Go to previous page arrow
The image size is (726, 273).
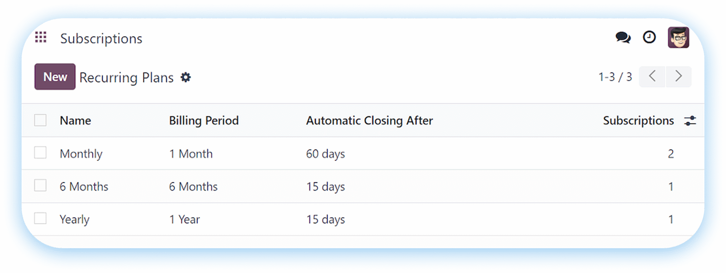pos(652,77)
